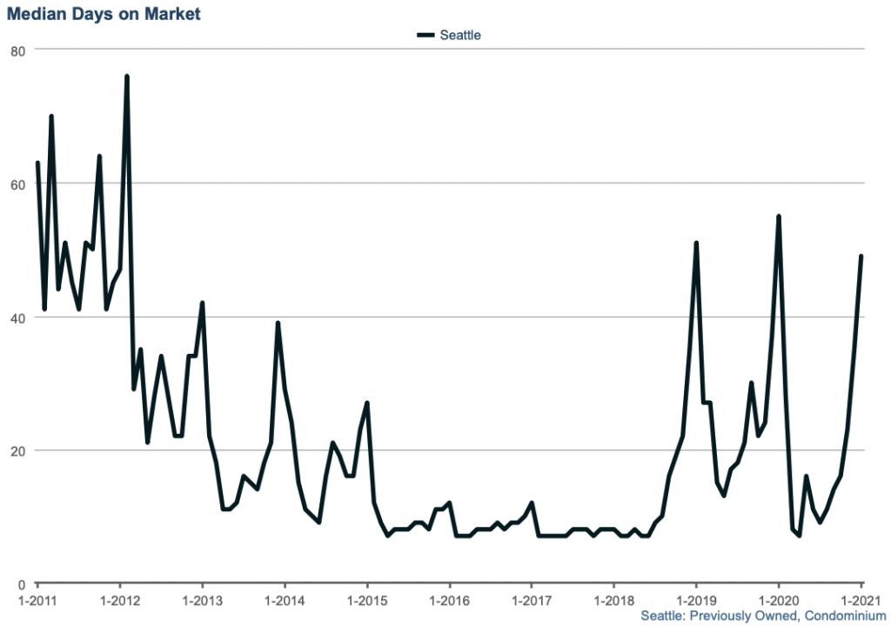Click the Seattle: Previously Owned, Condominium caption
The width and height of the screenshot is (891, 626).
(x=763, y=616)
